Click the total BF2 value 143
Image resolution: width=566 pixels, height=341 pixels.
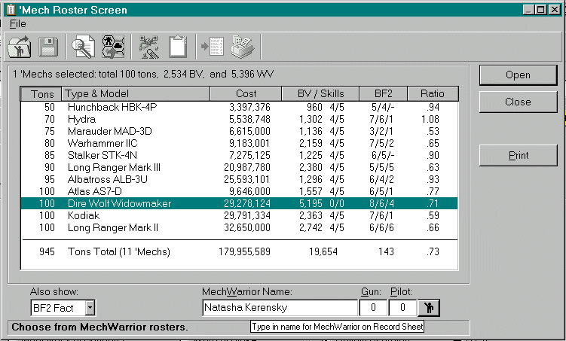[386, 251]
